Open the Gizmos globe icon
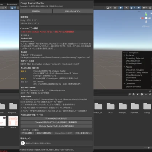The image size is (152, 152). tap(150, 8)
